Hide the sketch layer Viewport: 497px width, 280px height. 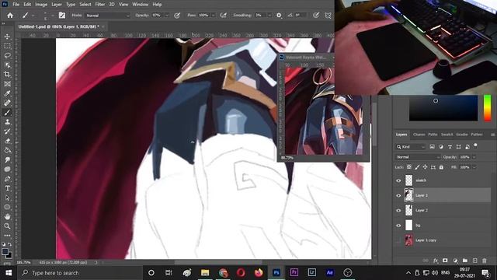click(398, 180)
